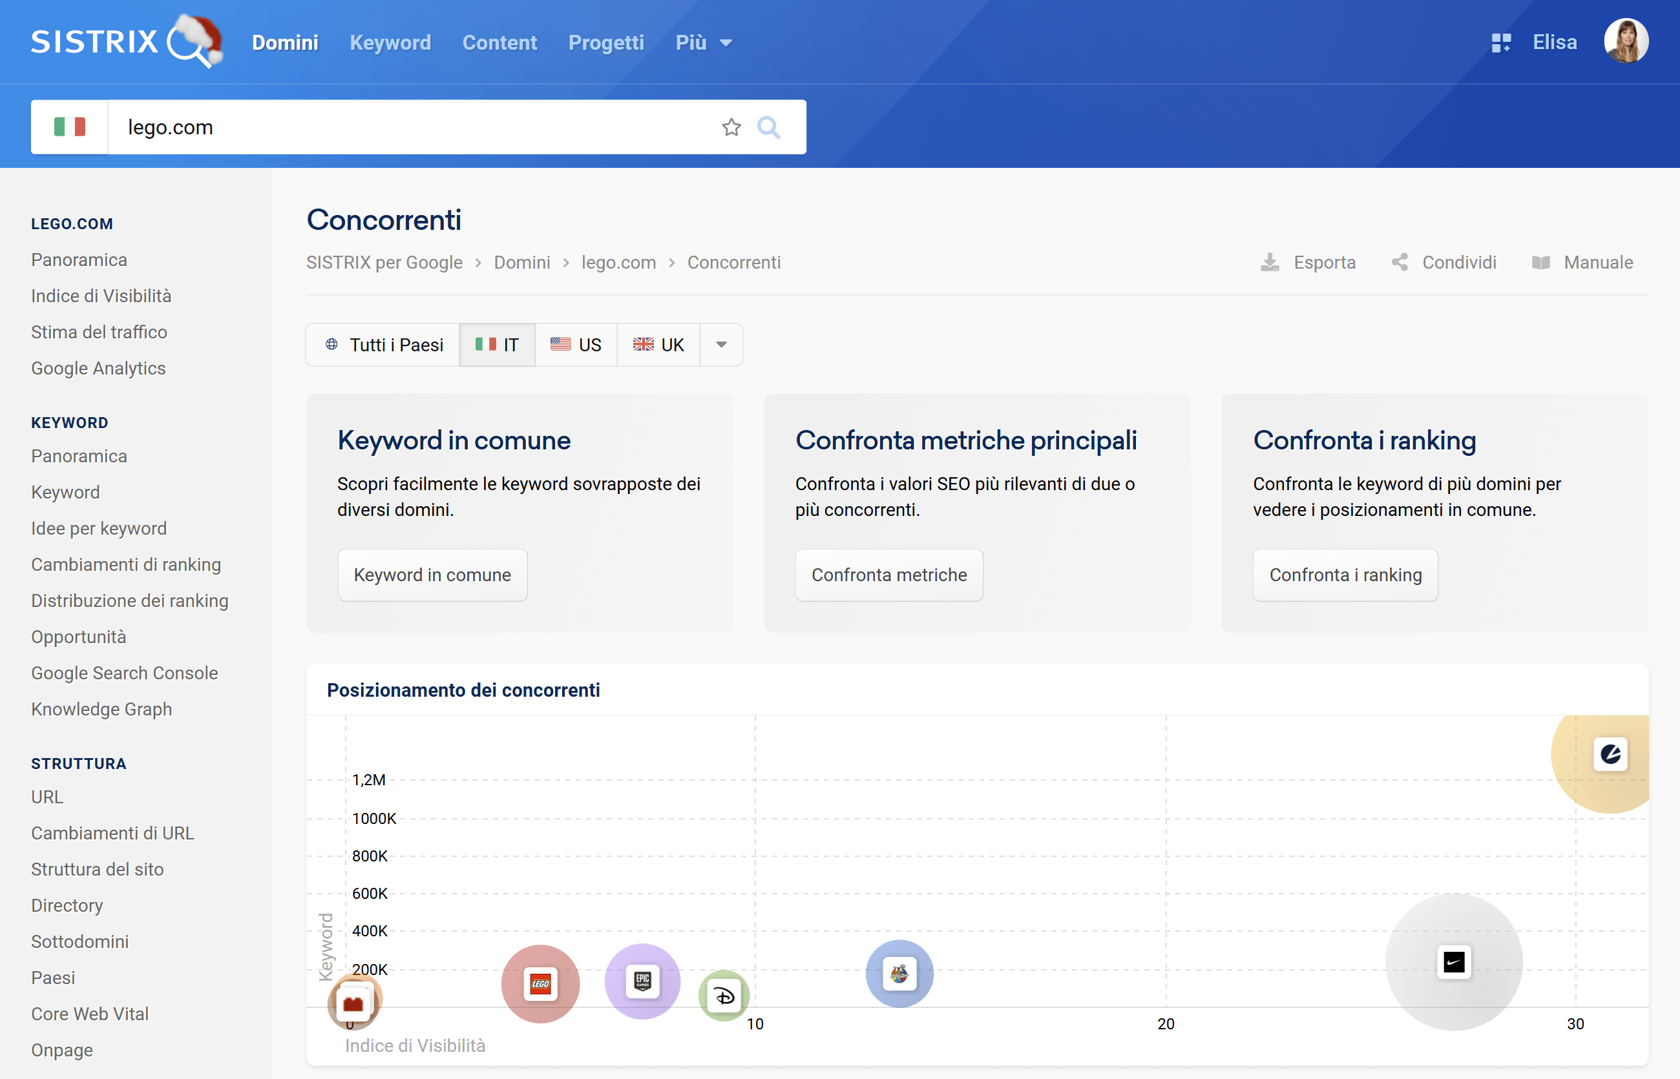Click the SISTRIX logo with Santa hat
Screen dimensions: 1680x1079
click(126, 41)
